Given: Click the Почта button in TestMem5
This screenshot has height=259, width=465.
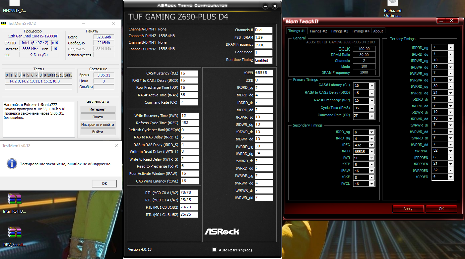Looking at the screenshot, I should (x=98, y=117).
